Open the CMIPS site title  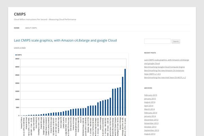20,14
